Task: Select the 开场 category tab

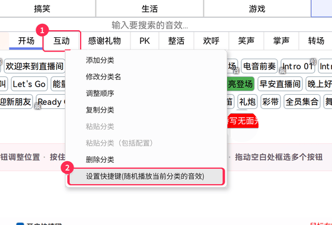Action: pos(26,41)
